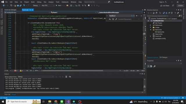Click the Navigate Backward toolbar icon
The width and height of the screenshot is (186, 104).
pyautogui.click(x=4, y=5)
